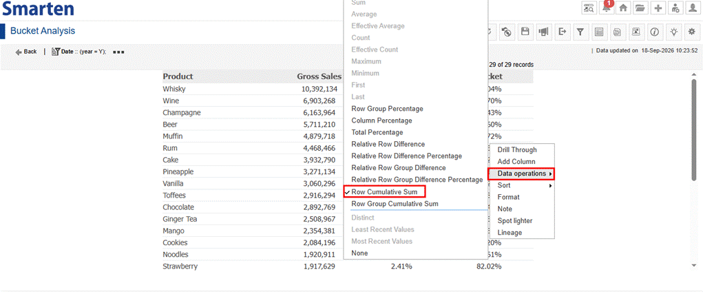Viewport: 703px width, 294px height.
Task: Click the Date filter icon in filter bar
Action: pos(56,52)
